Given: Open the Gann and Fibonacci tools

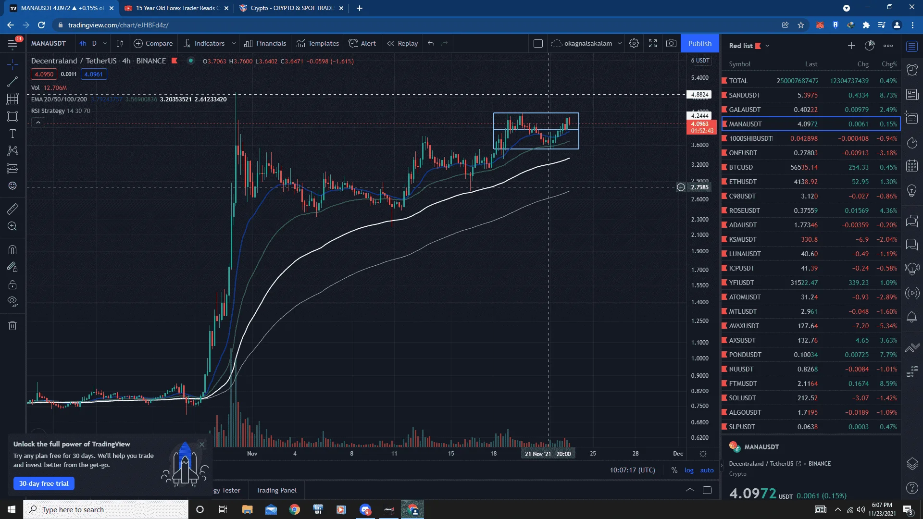Looking at the screenshot, I should tap(12, 99).
